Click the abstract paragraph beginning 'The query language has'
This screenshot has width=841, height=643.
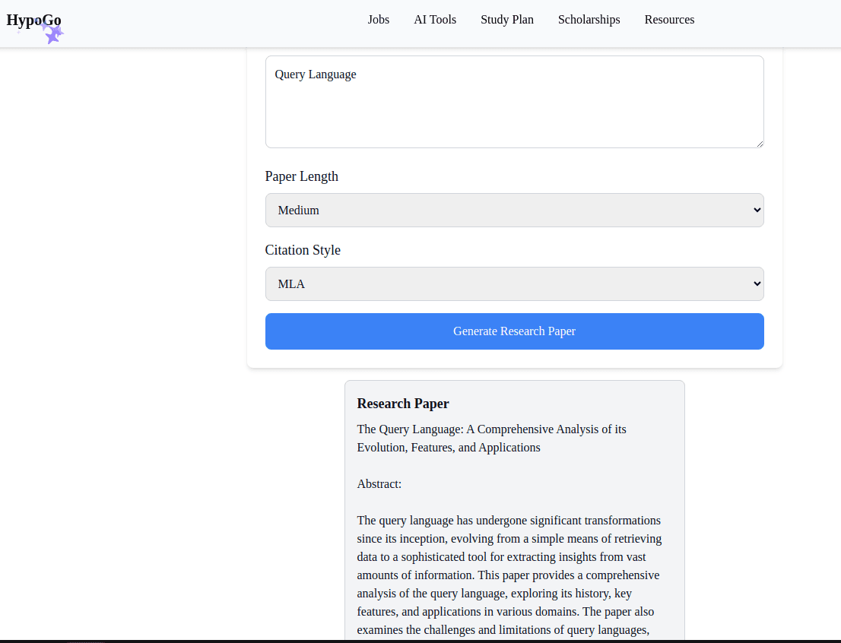point(509,575)
